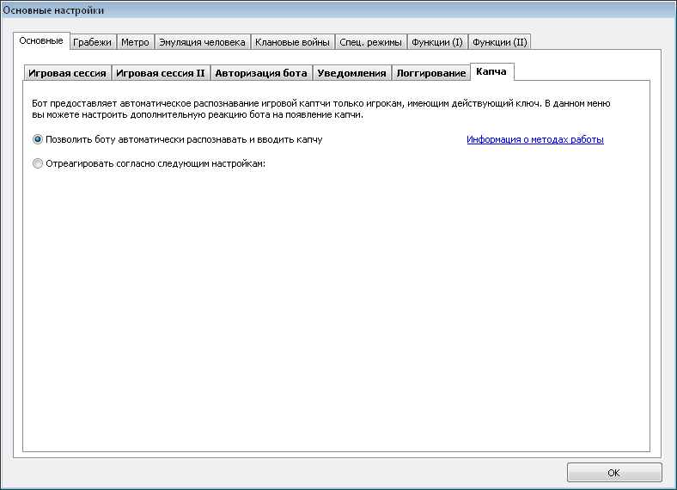
Task: Open the Игровая сессия sub-tab
Action: pos(67,73)
